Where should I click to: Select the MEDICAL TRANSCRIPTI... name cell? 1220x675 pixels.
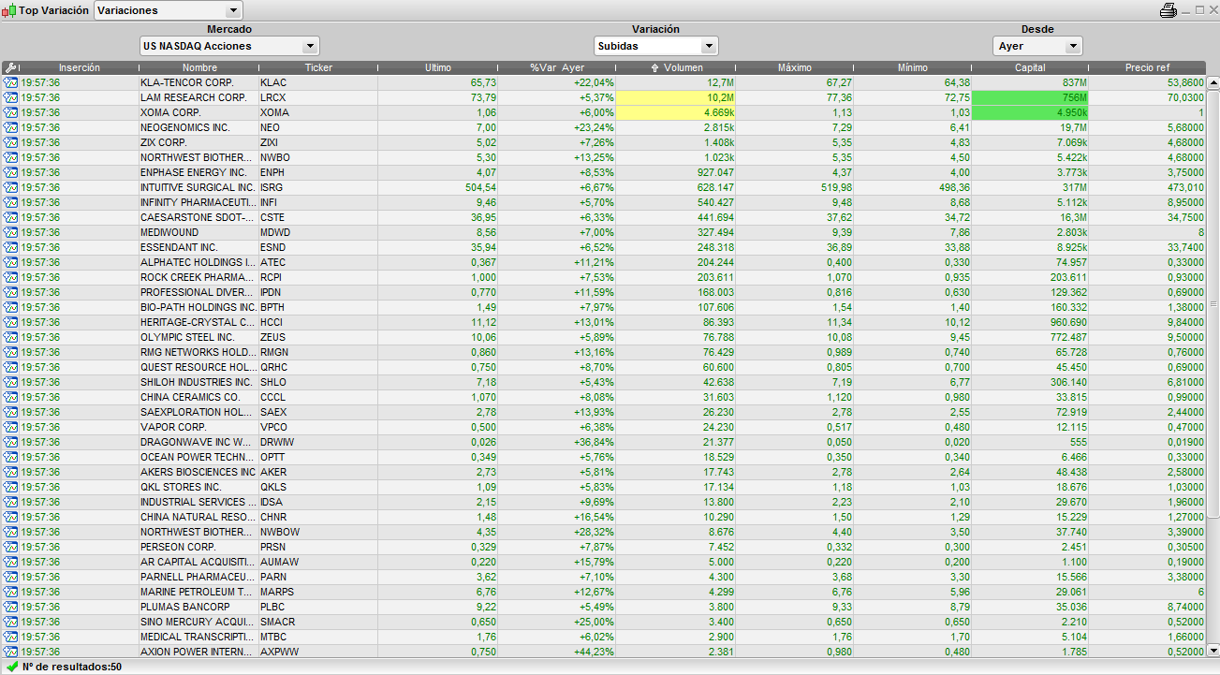198,637
